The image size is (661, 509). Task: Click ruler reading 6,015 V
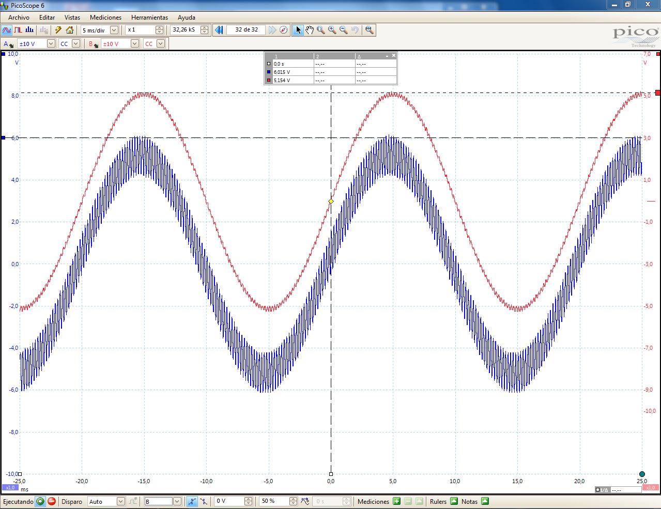[282, 72]
